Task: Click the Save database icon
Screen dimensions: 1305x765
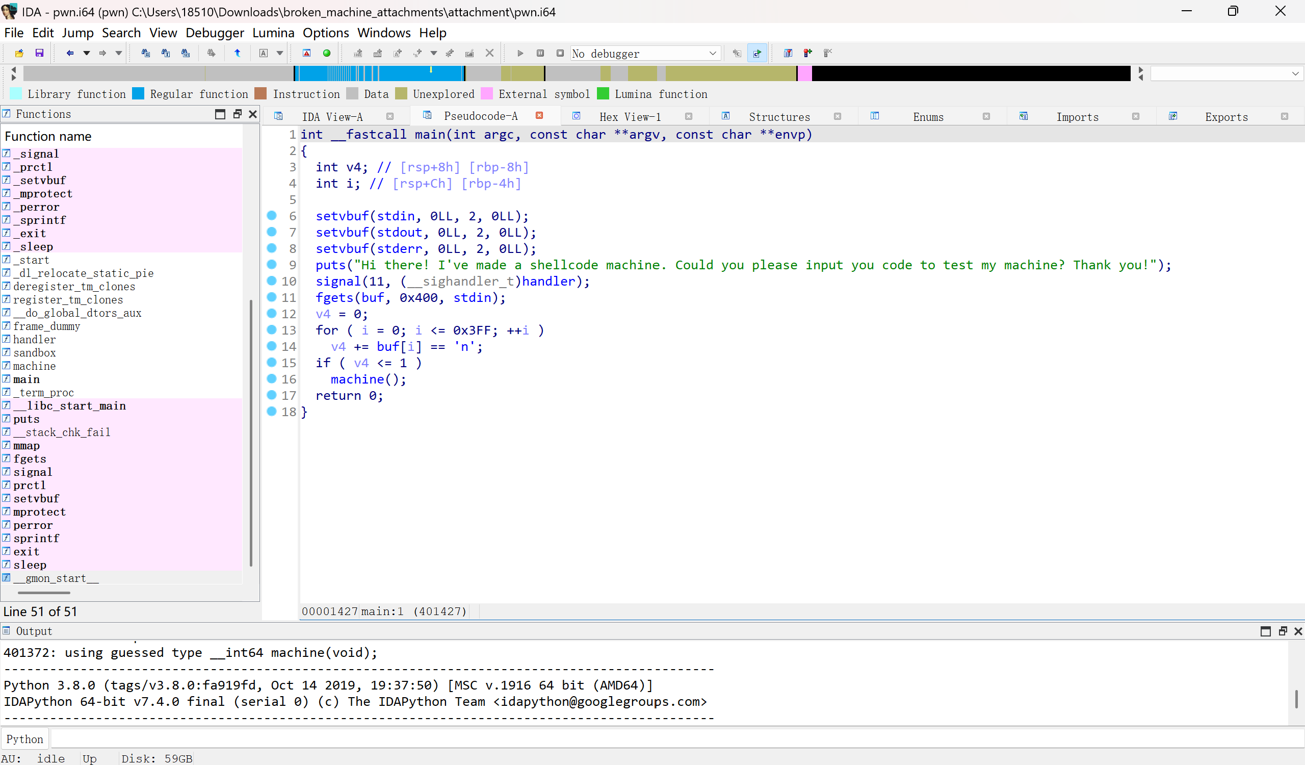Action: (x=39, y=54)
